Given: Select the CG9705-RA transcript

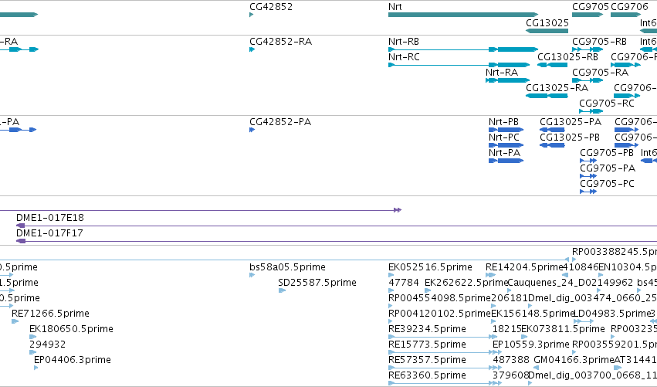Looking at the screenshot, I should [x=588, y=80].
